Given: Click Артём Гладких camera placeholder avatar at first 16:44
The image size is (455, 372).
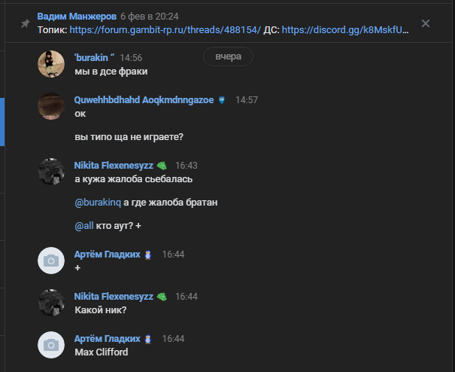Looking at the screenshot, I should point(51,261).
